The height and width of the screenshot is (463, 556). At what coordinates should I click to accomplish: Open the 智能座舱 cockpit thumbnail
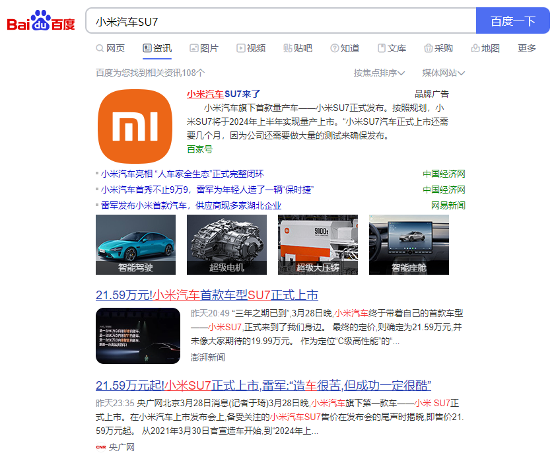coord(409,244)
